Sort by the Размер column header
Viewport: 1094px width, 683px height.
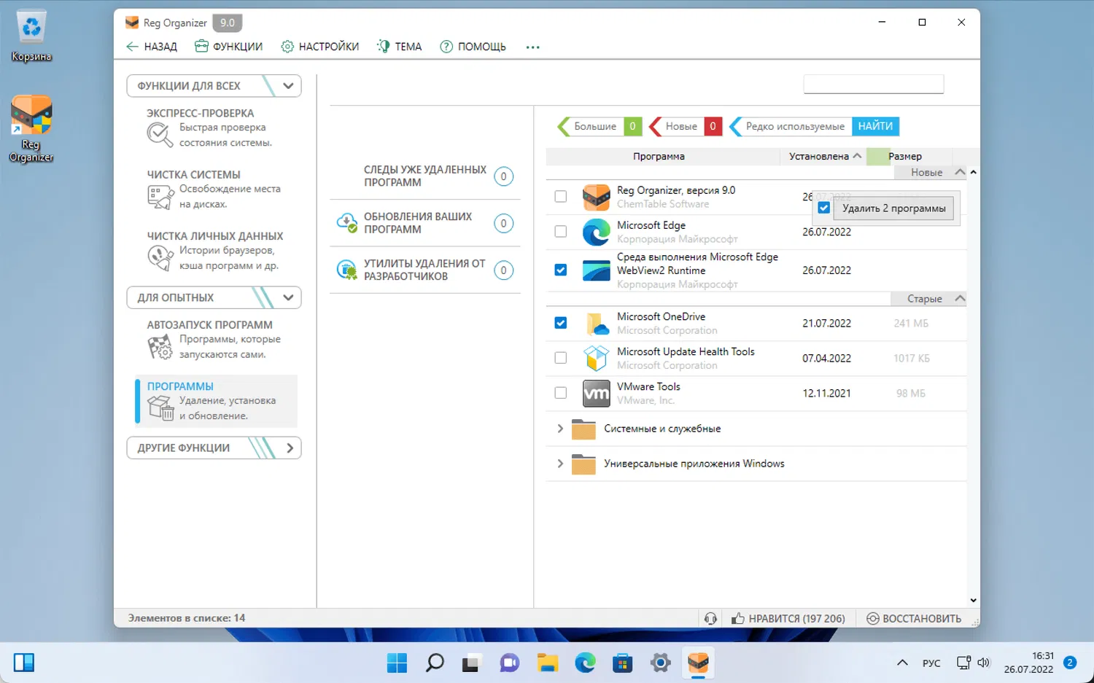(909, 156)
